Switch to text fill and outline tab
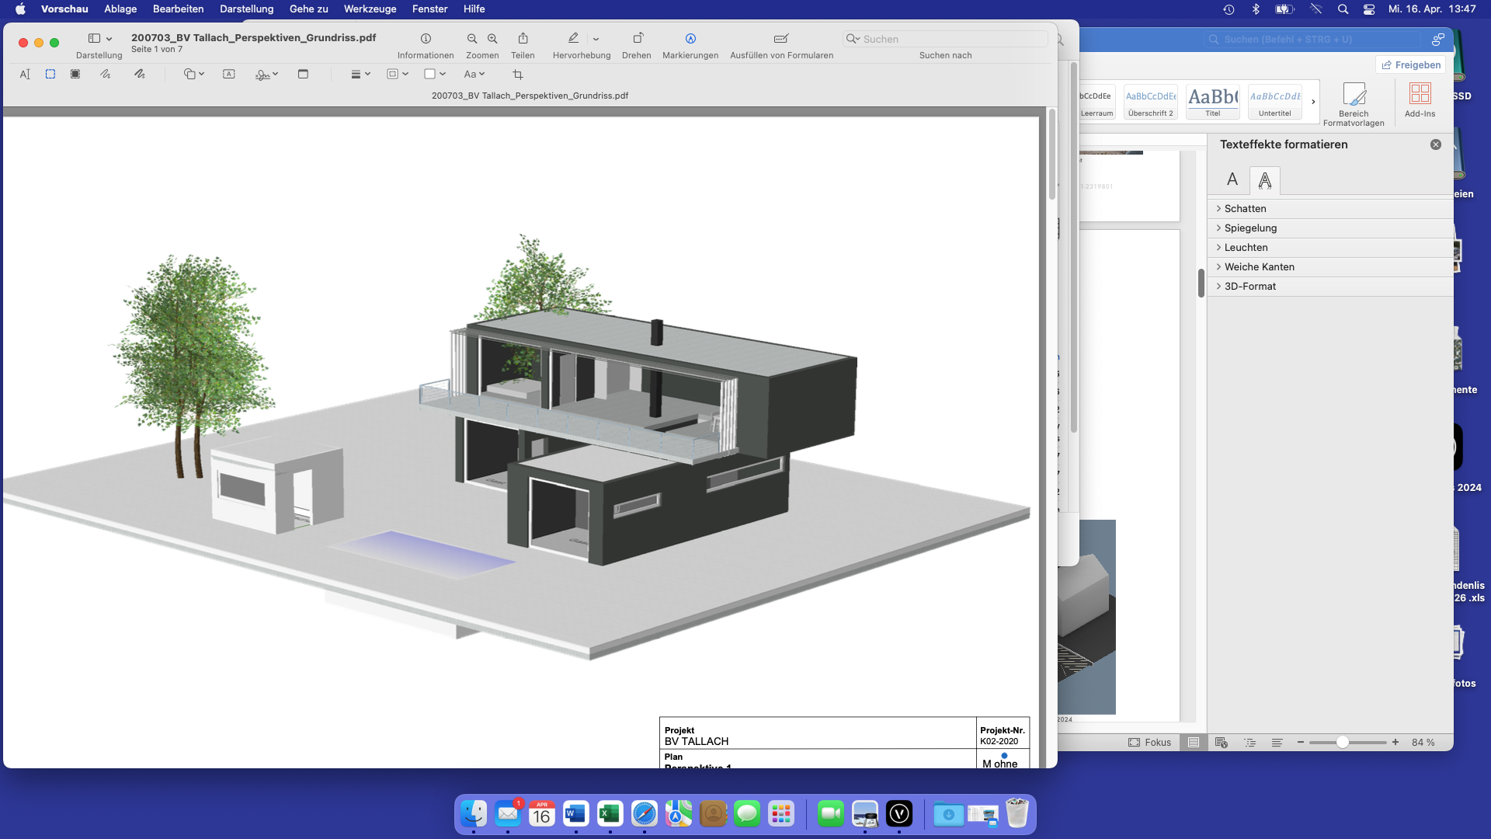This screenshot has height=839, width=1491. pos(1232,180)
